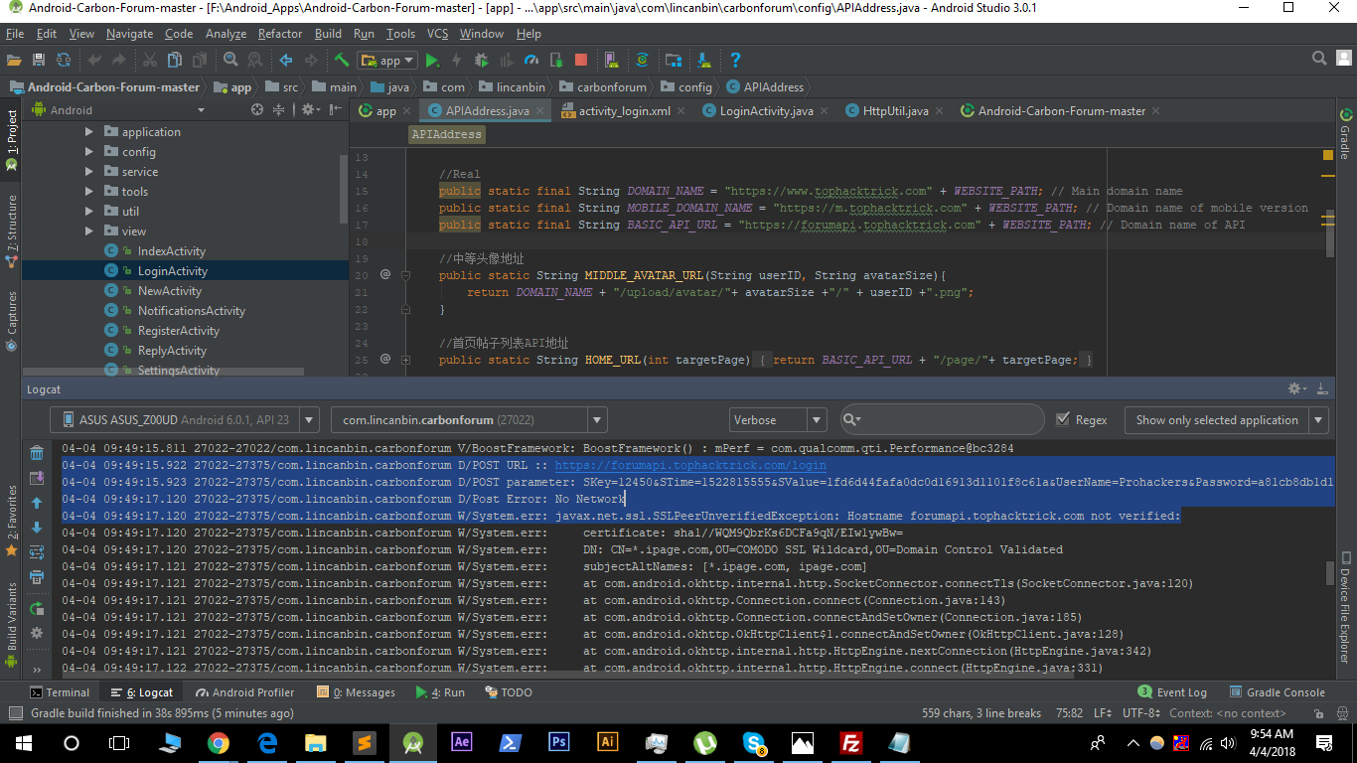Click the Profile app gauge icon
The width and height of the screenshot is (1357, 763).
click(530, 61)
